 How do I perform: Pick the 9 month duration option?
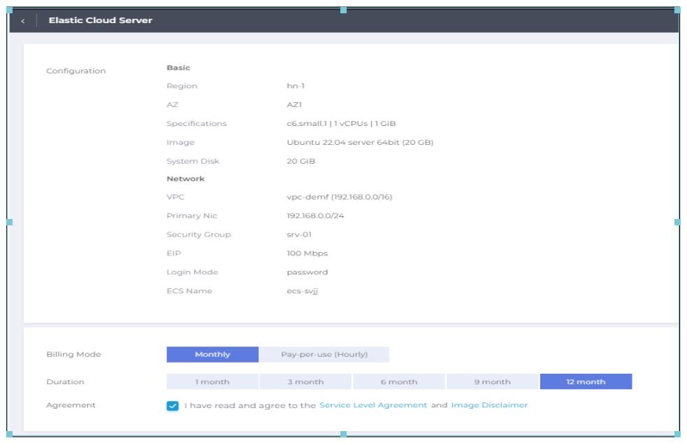(492, 382)
